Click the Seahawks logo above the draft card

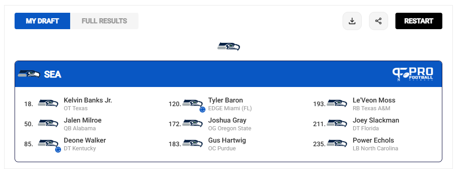pyautogui.click(x=229, y=46)
